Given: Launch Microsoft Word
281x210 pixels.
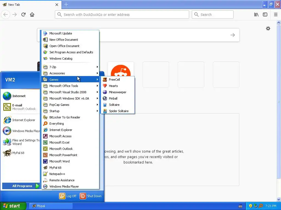Looking at the screenshot, I should click(x=70, y=161).
